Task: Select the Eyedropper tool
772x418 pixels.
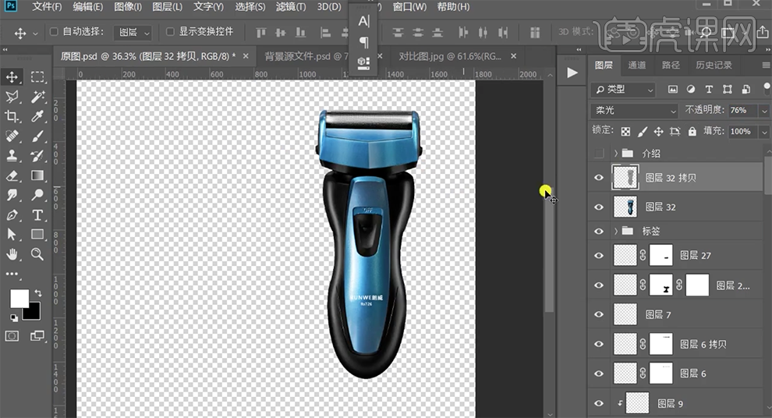Action: [37, 116]
